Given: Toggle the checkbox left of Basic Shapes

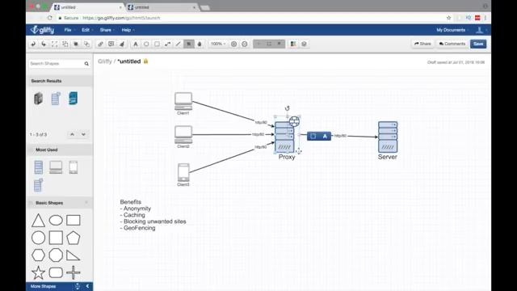Looking at the screenshot, I should tap(32, 203).
